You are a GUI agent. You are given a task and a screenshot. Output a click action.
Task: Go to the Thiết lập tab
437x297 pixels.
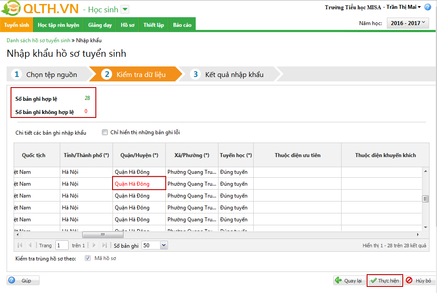click(x=153, y=25)
